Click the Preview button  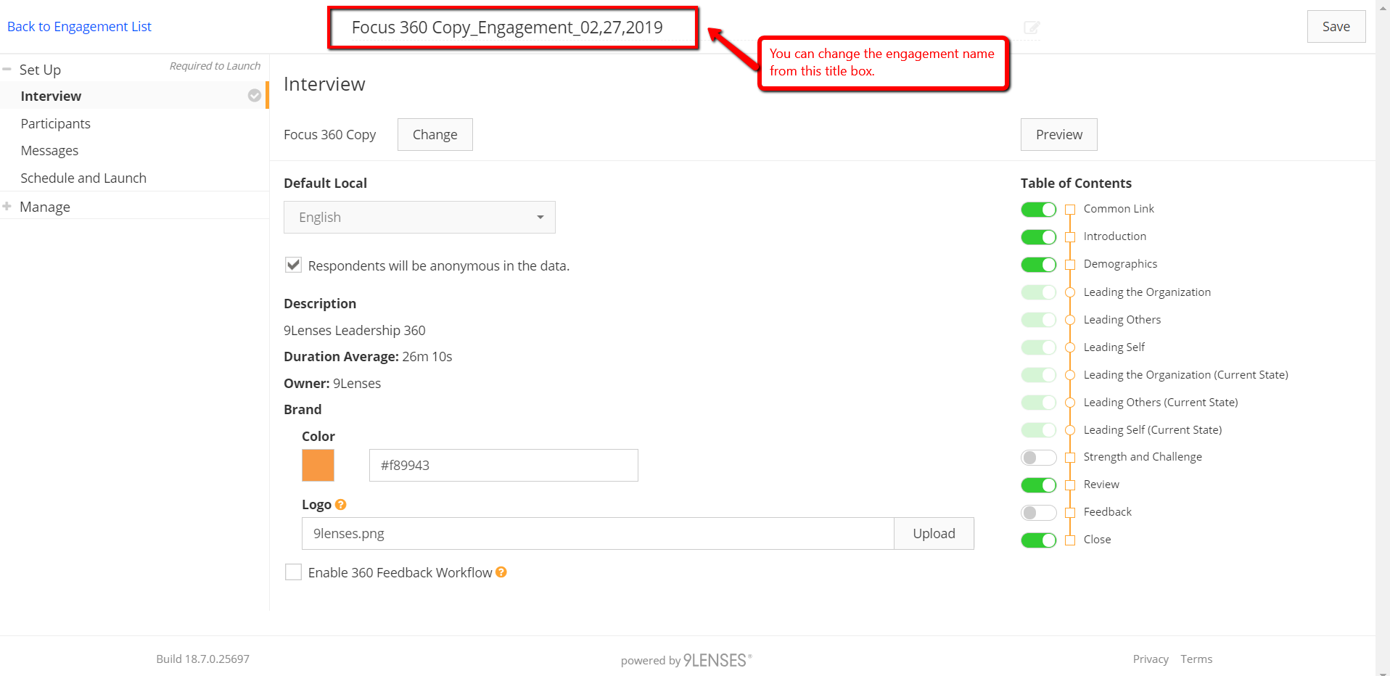pyautogui.click(x=1058, y=134)
